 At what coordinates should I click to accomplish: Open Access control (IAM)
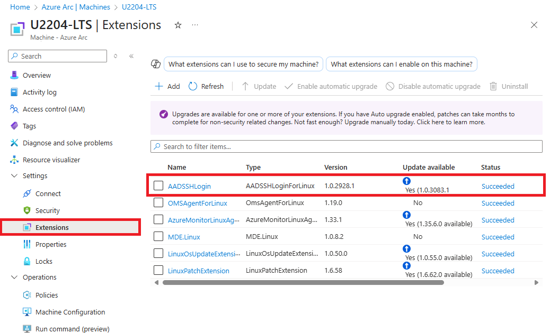[x=54, y=109]
